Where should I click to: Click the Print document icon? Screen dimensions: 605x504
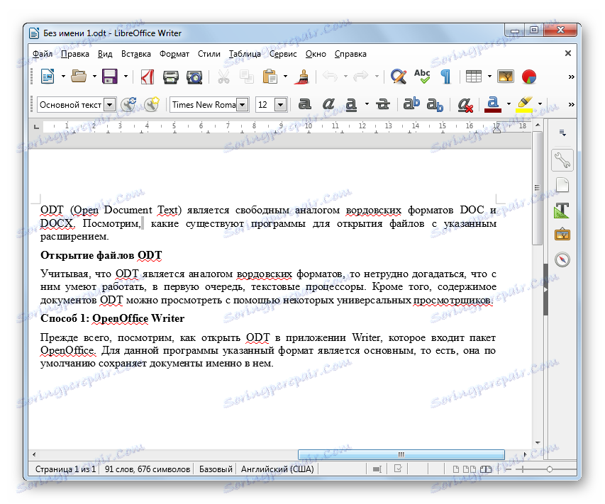coord(171,77)
